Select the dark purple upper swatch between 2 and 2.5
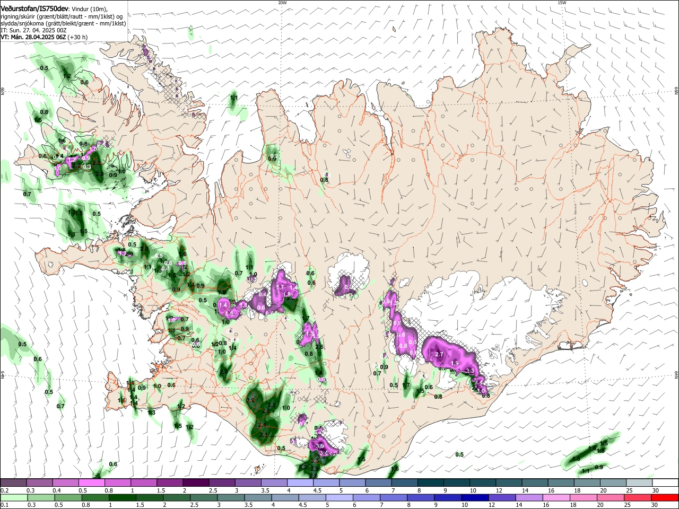Viewport: 679px width, 509px height. 196,483
